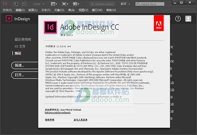Image resolution: width=197 pixels, height=135 pixels.
Task: Open the 版面(L) menu
Action: click(33, 10)
